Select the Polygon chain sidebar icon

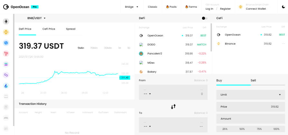pyautogui.click(x=6, y=75)
